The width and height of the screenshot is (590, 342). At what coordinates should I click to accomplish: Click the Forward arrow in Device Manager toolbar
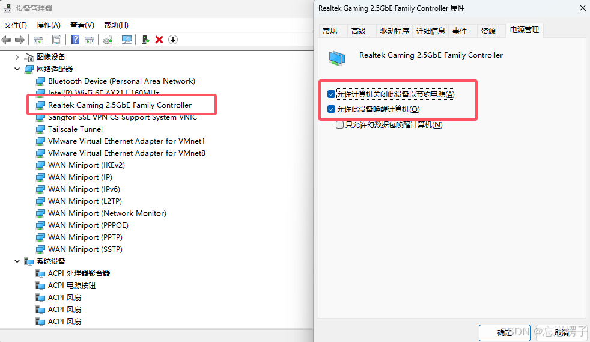tap(20, 40)
